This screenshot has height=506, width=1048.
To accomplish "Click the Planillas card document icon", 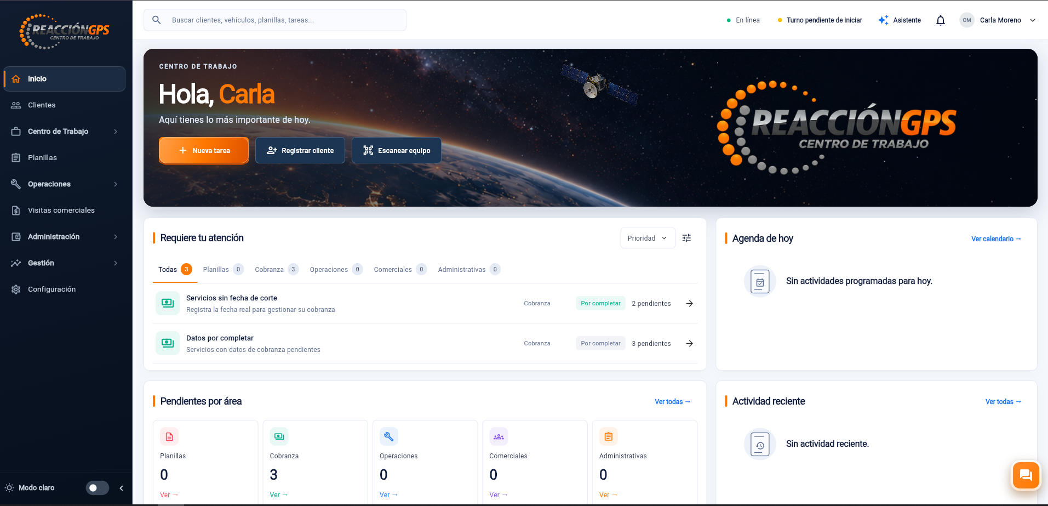I will click(169, 436).
